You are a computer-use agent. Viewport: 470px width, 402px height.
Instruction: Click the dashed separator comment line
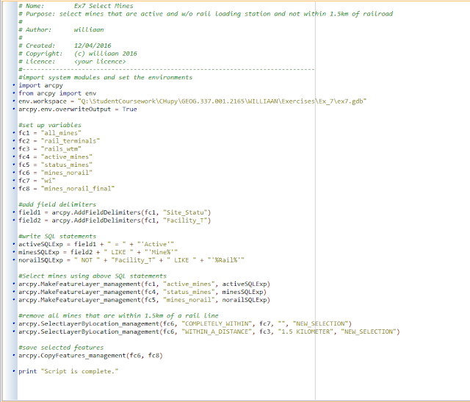point(167,70)
